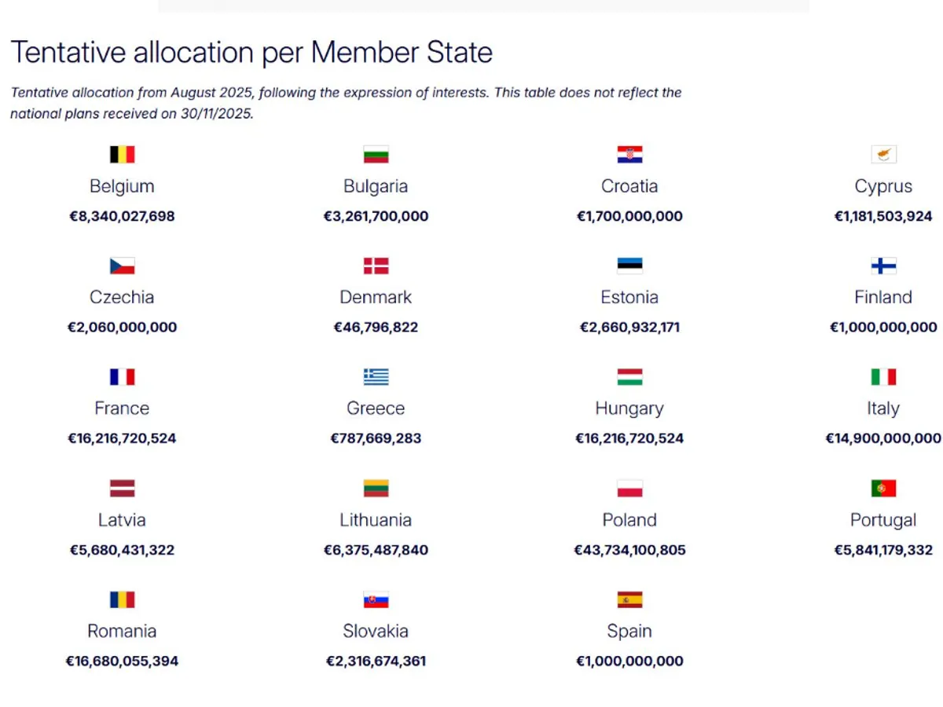Image resolution: width=943 pixels, height=707 pixels.
Task: Click Romania's allocation amount €16,680,055,394
Action: point(122,661)
